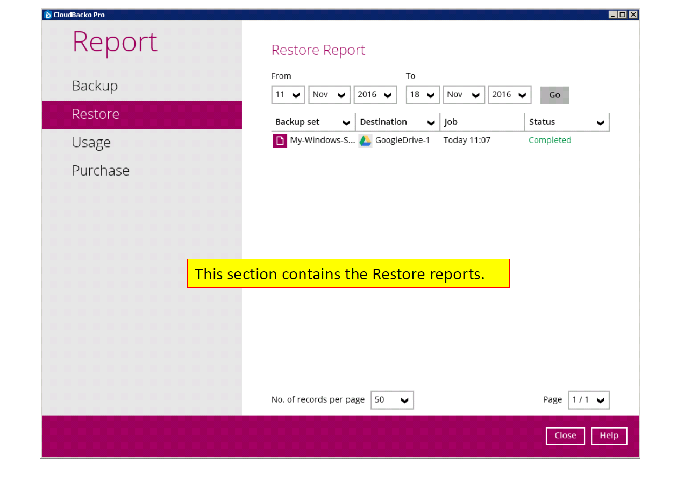Image resolution: width=684 pixels, height=477 pixels.
Task: Click the Job column header
Action: 482,122
